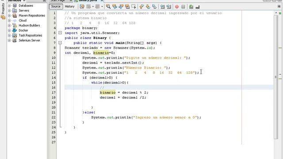Open the Projects vertical side tab
The height and width of the screenshot is (159, 283).
click(3, 8)
